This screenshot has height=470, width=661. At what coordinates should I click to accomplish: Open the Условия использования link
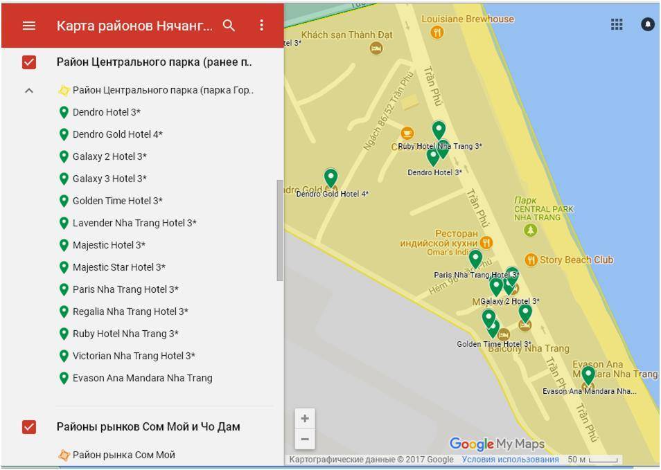point(510,460)
